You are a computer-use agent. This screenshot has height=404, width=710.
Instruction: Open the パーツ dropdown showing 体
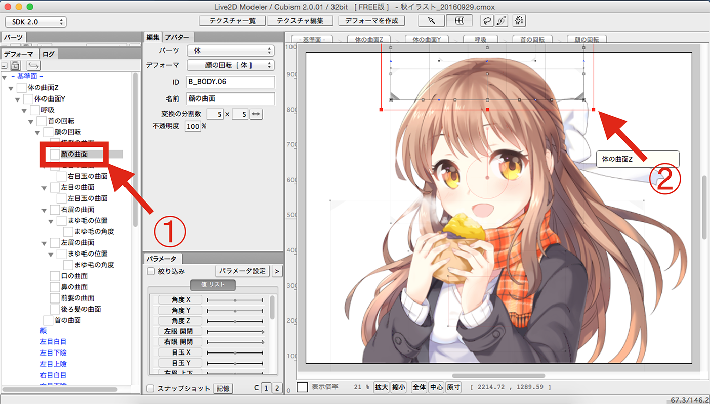(230, 51)
